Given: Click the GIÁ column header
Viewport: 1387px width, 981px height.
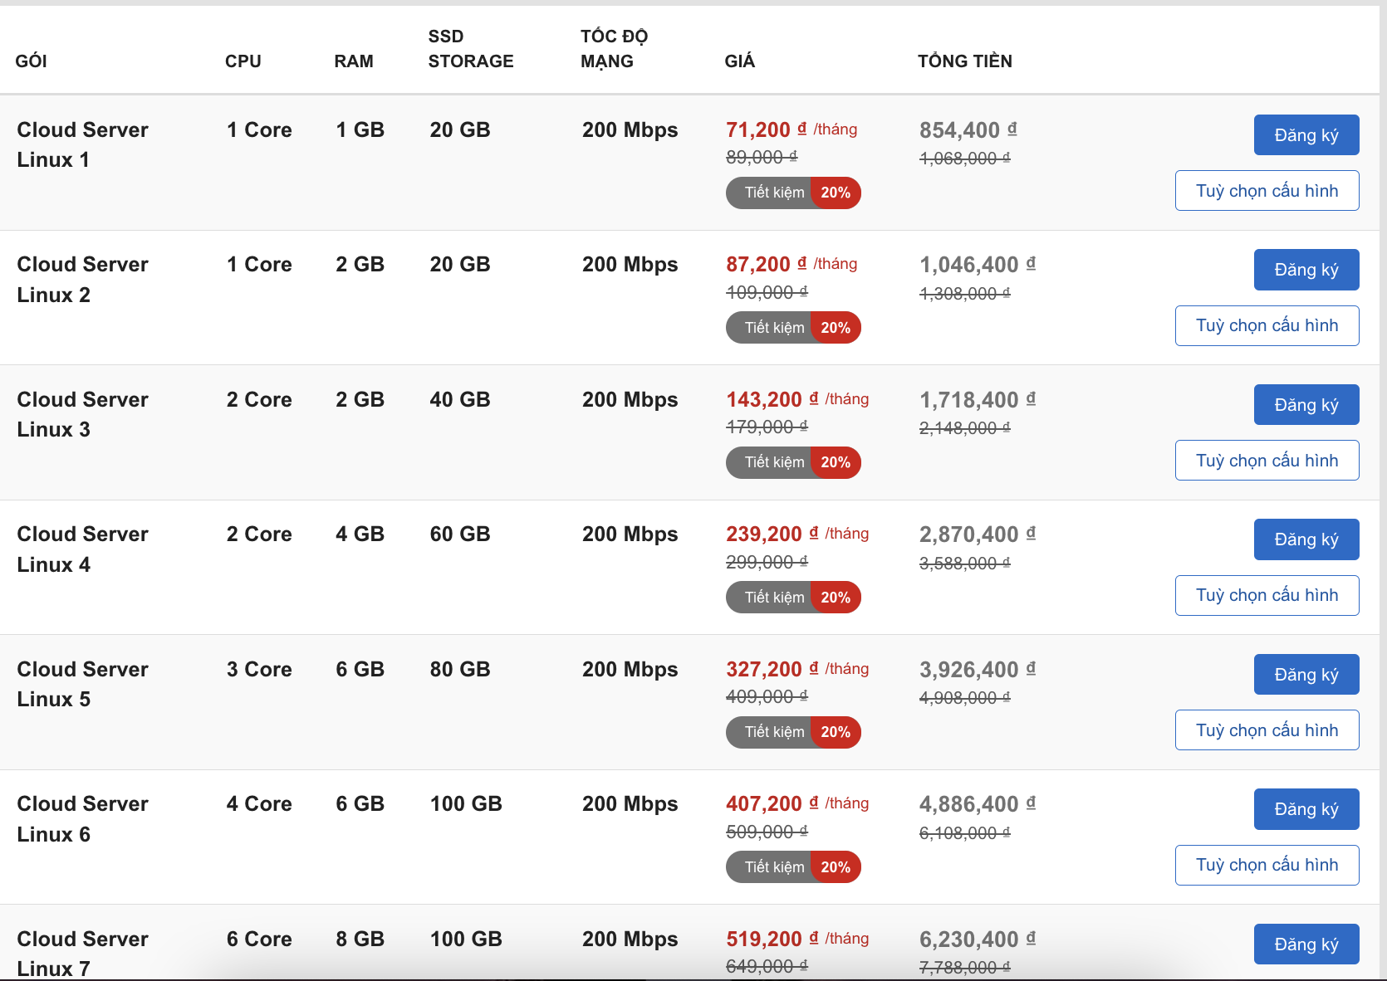Looking at the screenshot, I should click(x=740, y=61).
